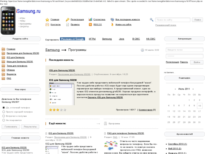The width and height of the screenshot is (205, 154).
Task: Click the password input field
Action: click(184, 56)
